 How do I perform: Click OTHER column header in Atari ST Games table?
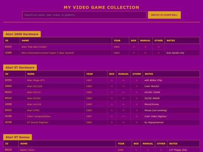pyautogui.click(x=161, y=144)
